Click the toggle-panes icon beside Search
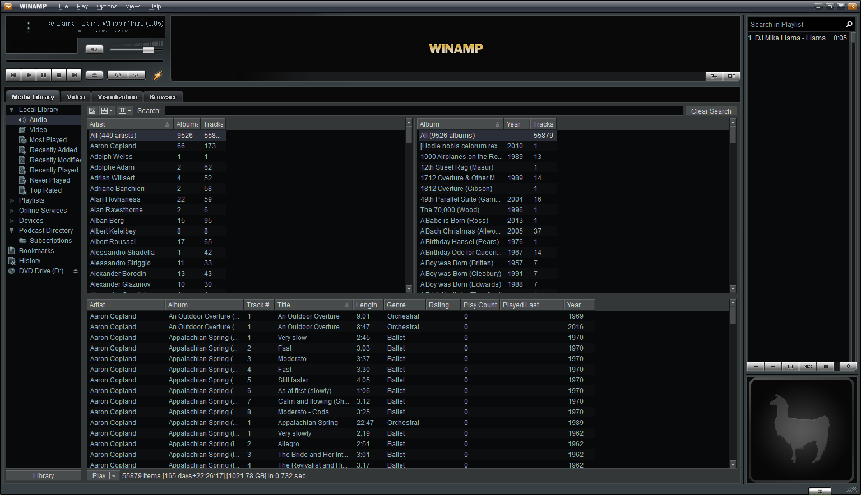Viewport: 861px width, 495px height. (x=92, y=111)
